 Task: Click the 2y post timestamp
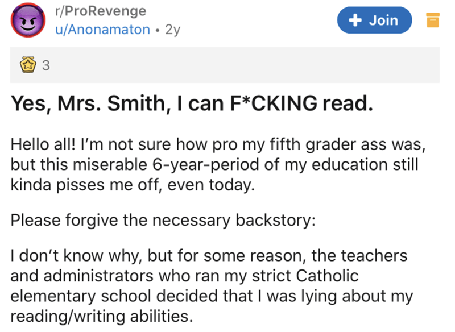coord(173,30)
